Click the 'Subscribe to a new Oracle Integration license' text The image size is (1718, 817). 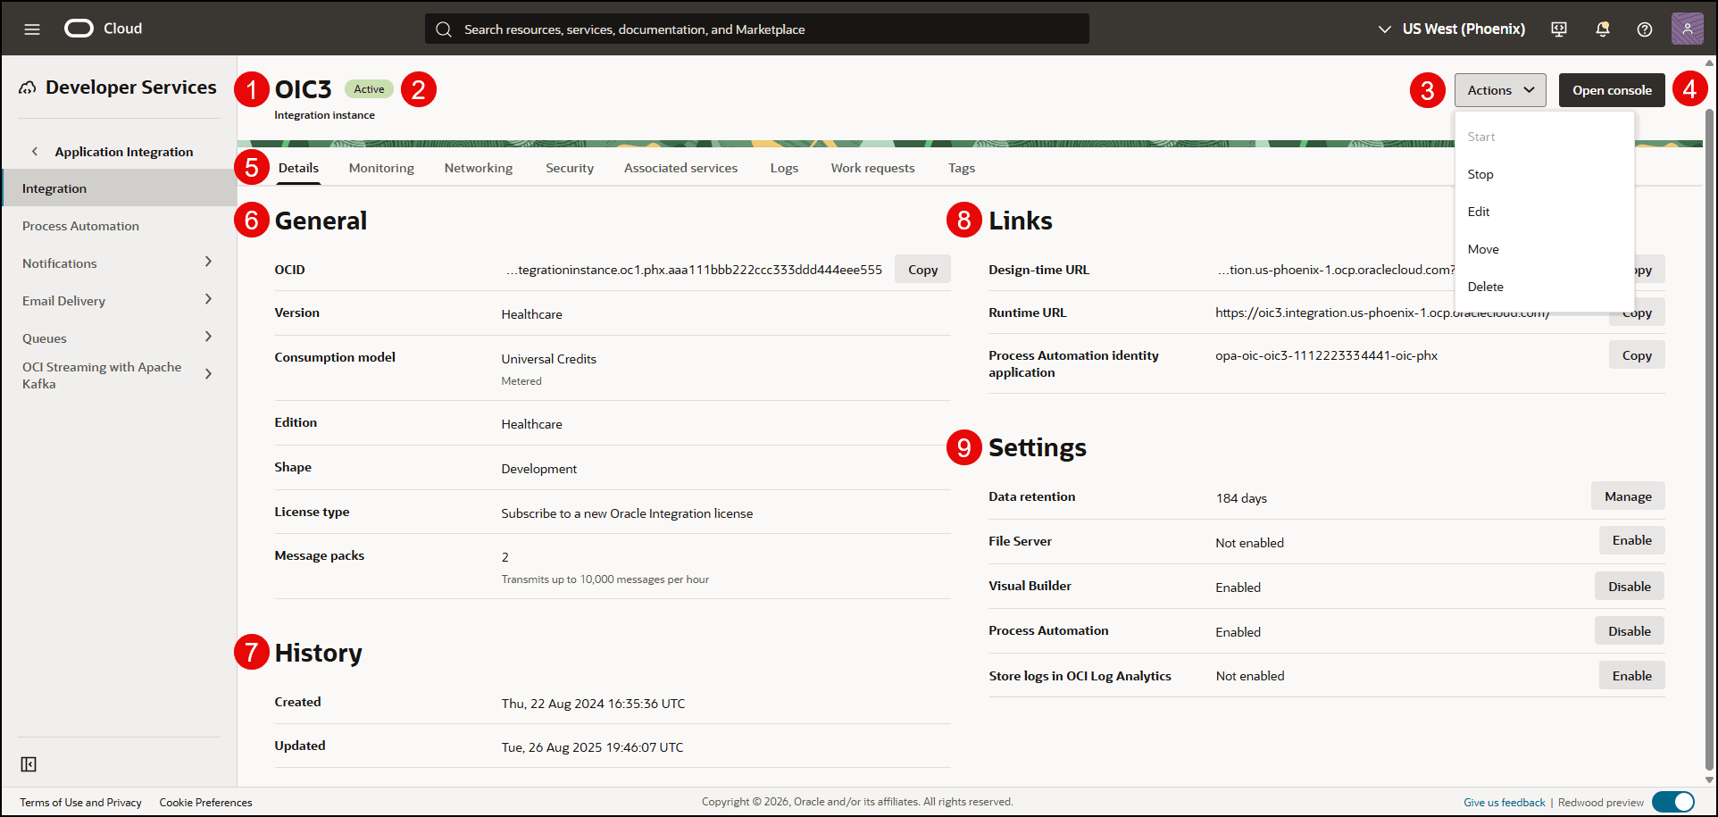[x=627, y=513]
